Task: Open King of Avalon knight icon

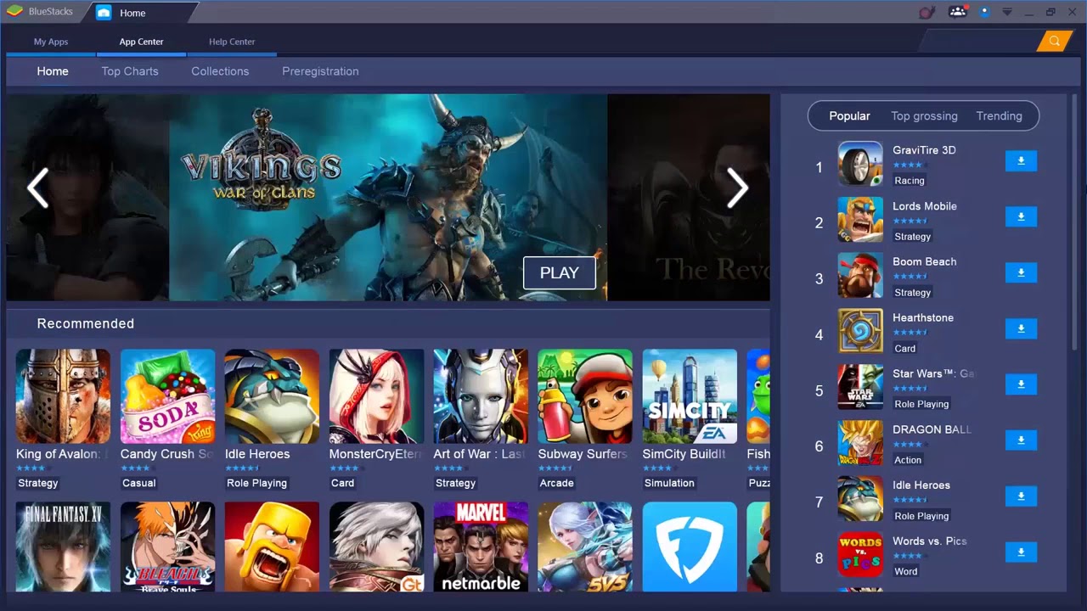Action: [x=63, y=396]
